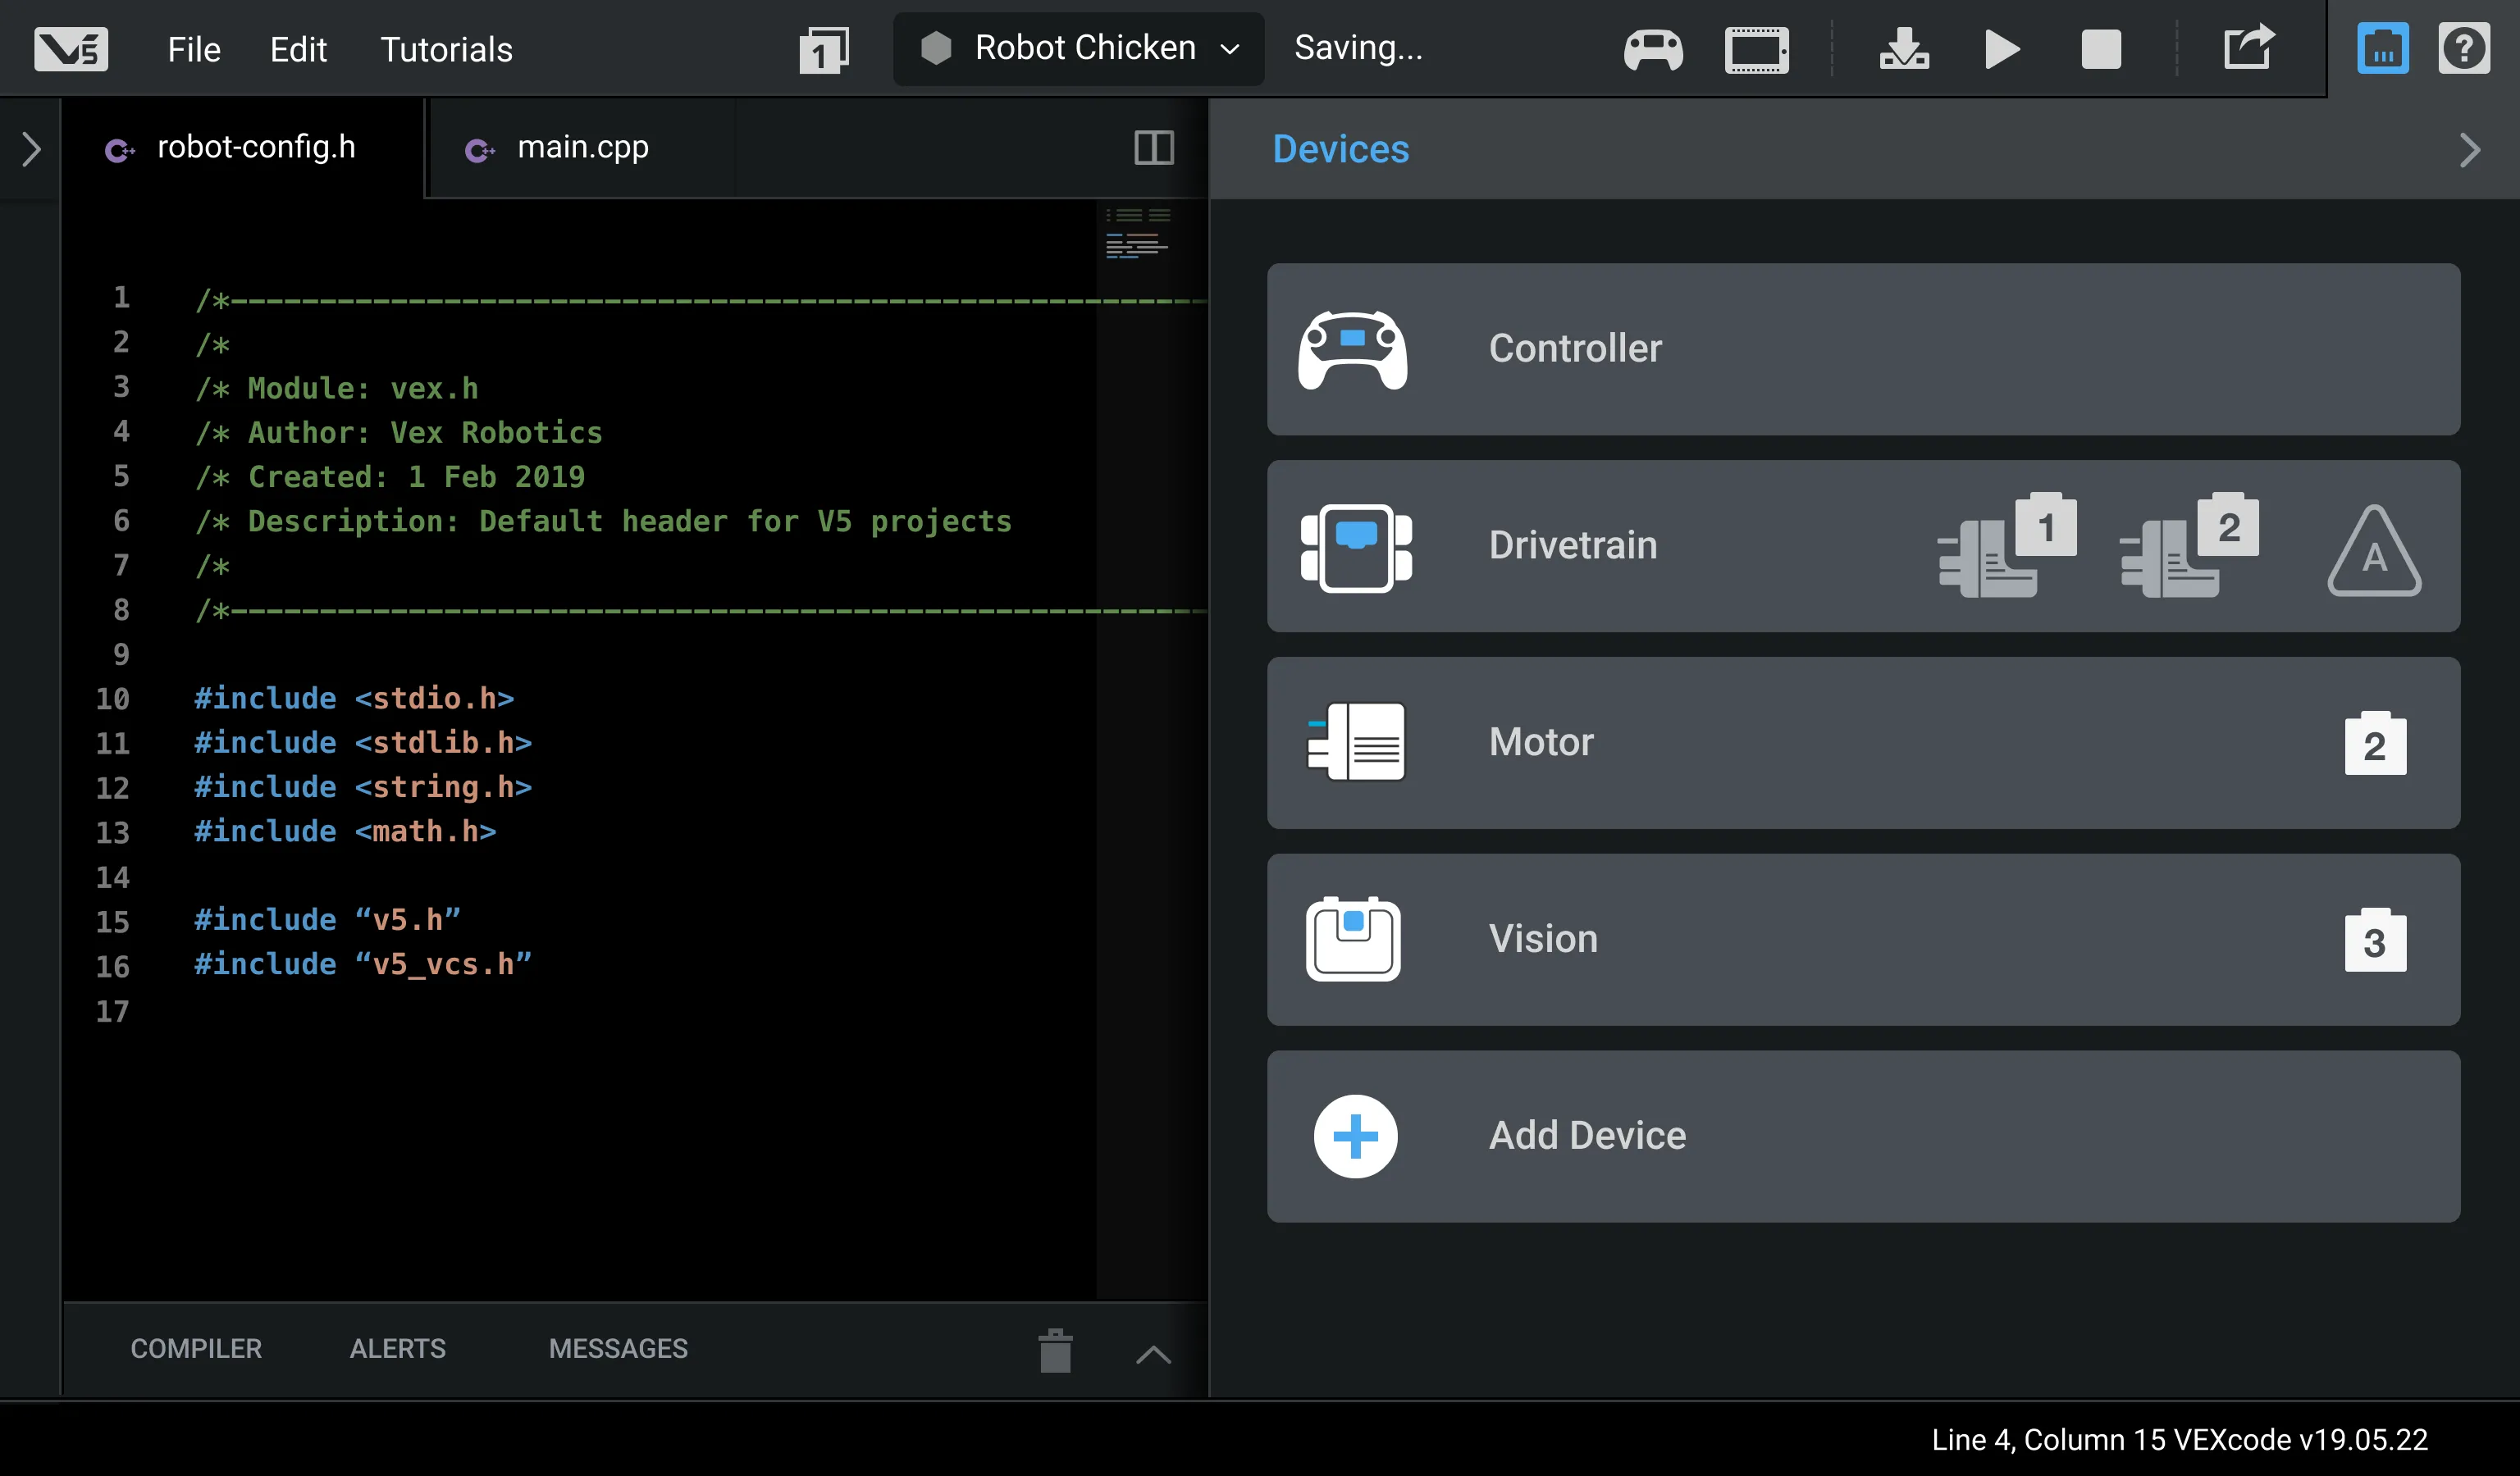The height and width of the screenshot is (1476, 2520).
Task: Expand the left sidebar chevron
Action: (x=31, y=149)
